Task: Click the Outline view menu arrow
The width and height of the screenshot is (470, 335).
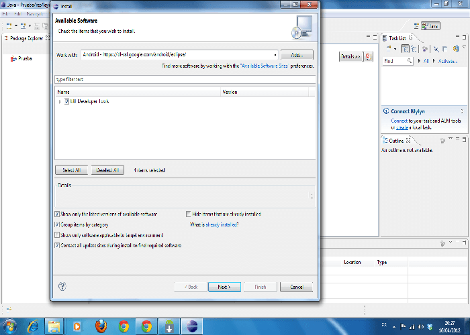Action: pos(451,139)
